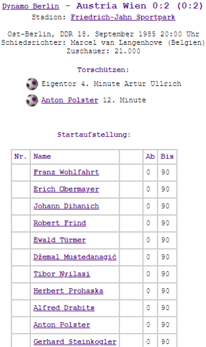Screen dimensions: 206x347
Task: Open Erich Obermayer player page
Action: tap(66, 189)
